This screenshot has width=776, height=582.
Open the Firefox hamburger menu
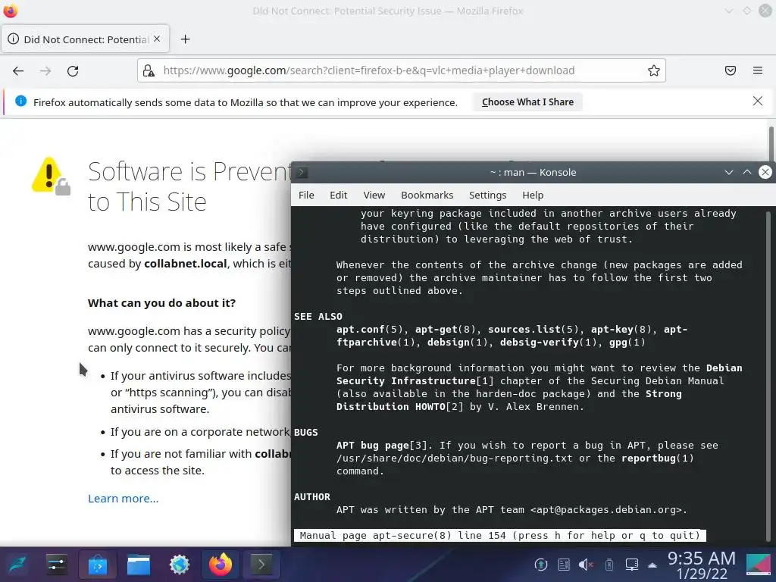point(758,70)
